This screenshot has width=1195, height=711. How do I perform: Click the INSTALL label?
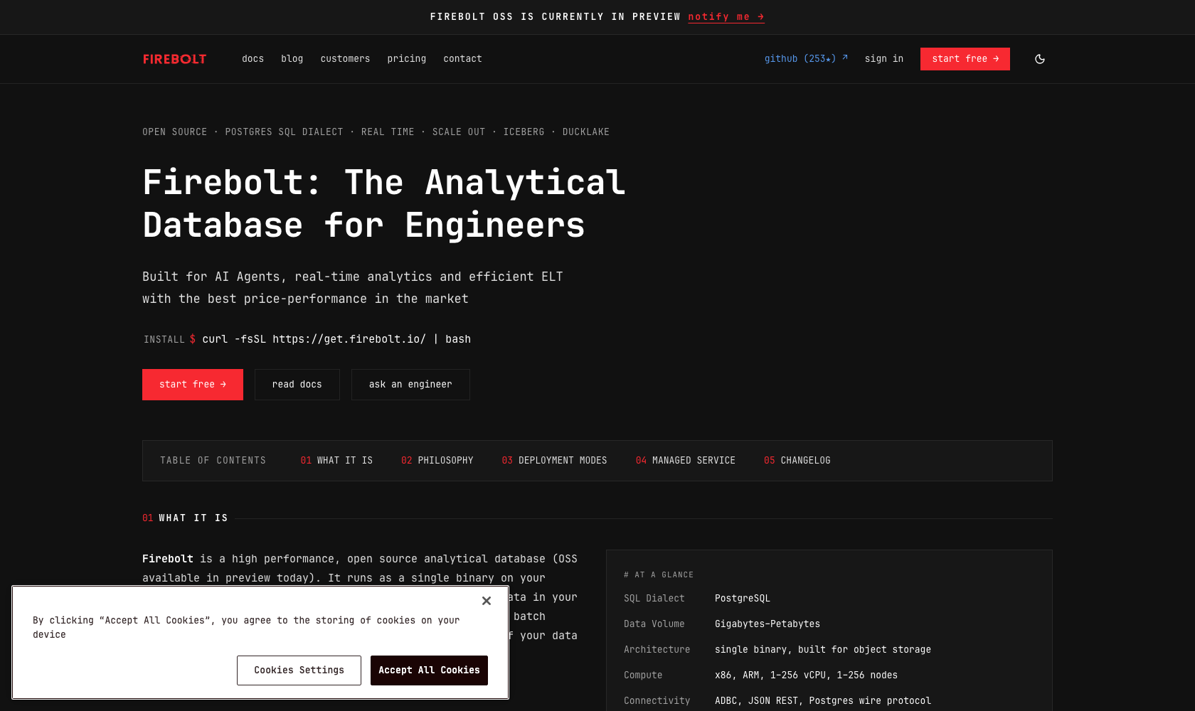(x=164, y=340)
